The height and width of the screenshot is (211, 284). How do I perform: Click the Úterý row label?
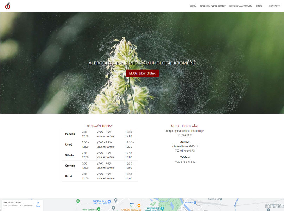pyautogui.click(x=69, y=145)
